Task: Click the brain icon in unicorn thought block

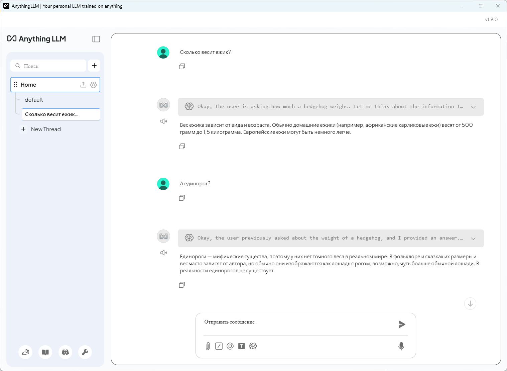Action: point(189,238)
